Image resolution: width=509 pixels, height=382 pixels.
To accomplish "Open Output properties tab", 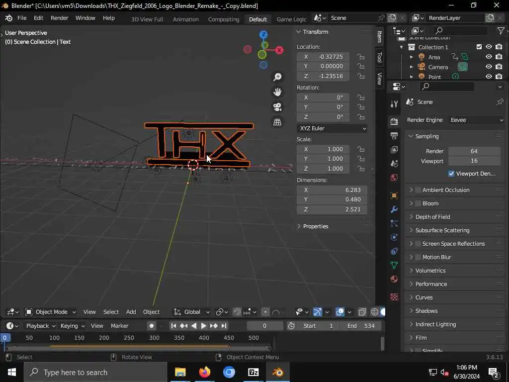I will (394, 135).
